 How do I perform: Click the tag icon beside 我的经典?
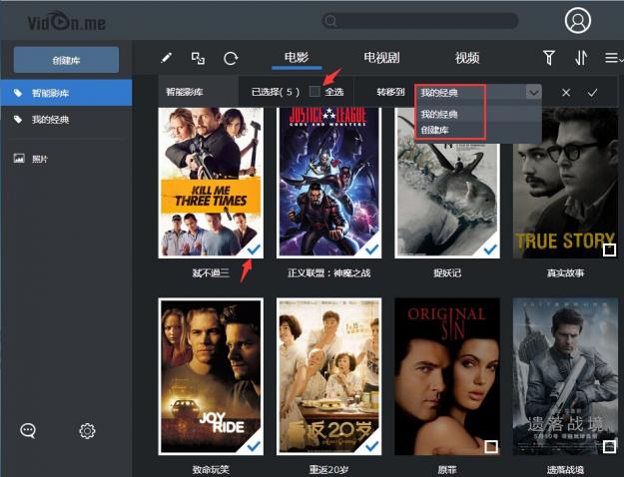18,120
